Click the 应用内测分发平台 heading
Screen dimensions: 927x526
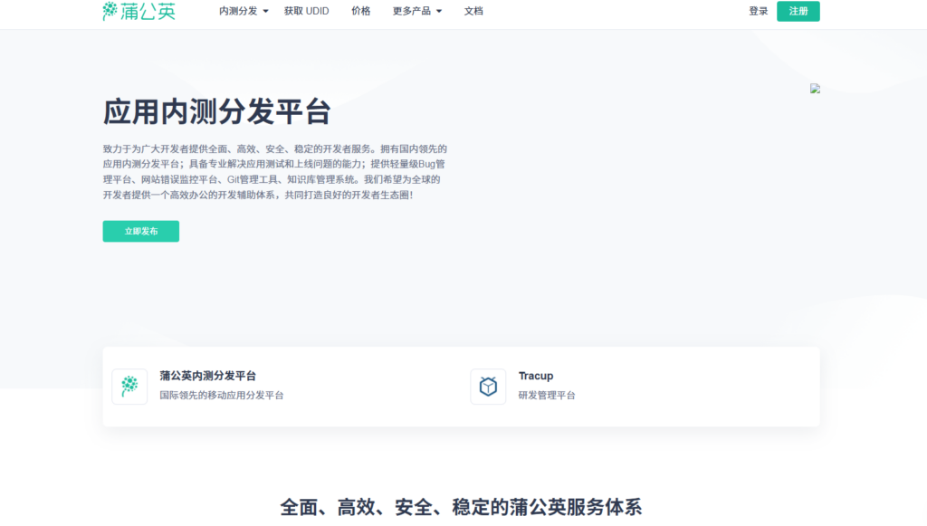[217, 113]
